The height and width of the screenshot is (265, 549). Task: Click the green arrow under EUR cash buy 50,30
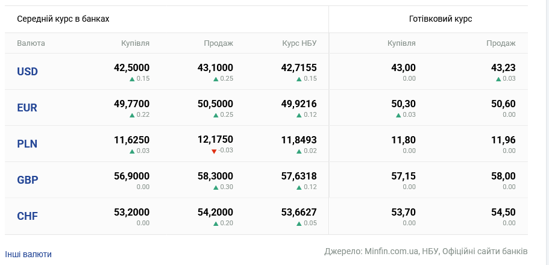point(398,115)
